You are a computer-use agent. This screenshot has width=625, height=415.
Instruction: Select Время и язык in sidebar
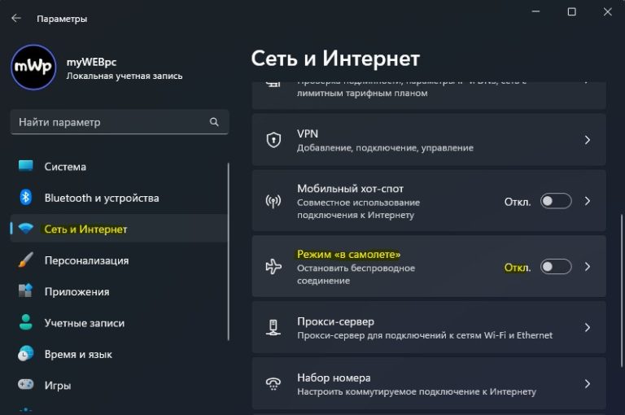pos(78,354)
